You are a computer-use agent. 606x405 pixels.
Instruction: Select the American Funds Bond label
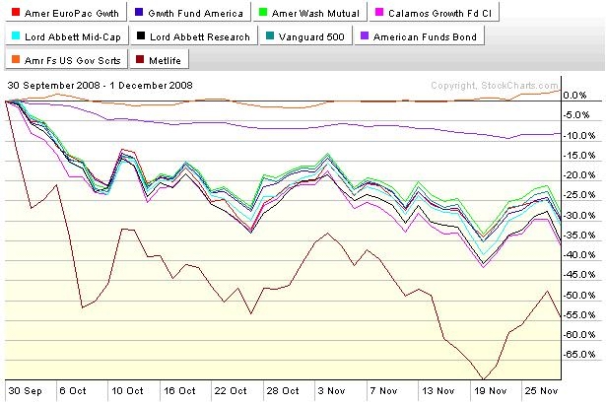pyautogui.click(x=425, y=37)
